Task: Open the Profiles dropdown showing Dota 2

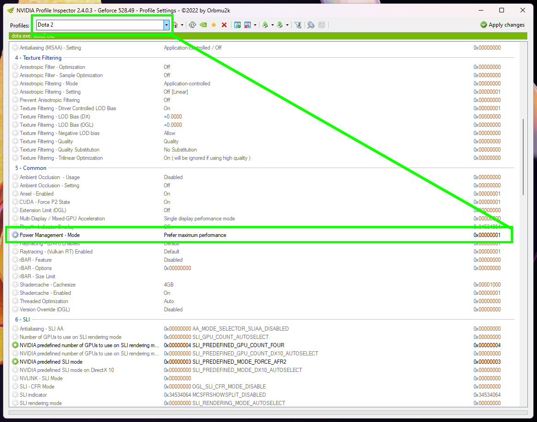Action: [x=166, y=25]
